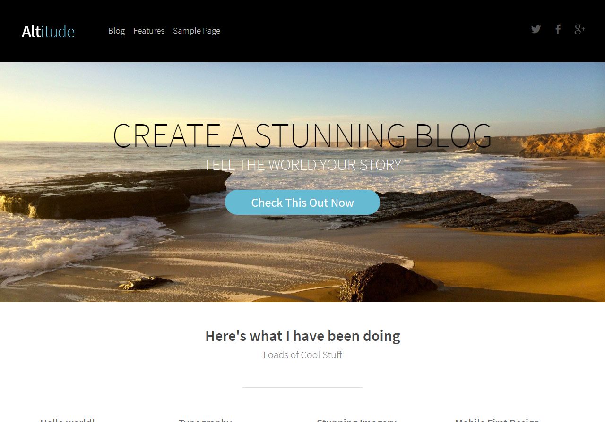
Task: Click the Here's what I have been doing heading
Action: (x=302, y=336)
